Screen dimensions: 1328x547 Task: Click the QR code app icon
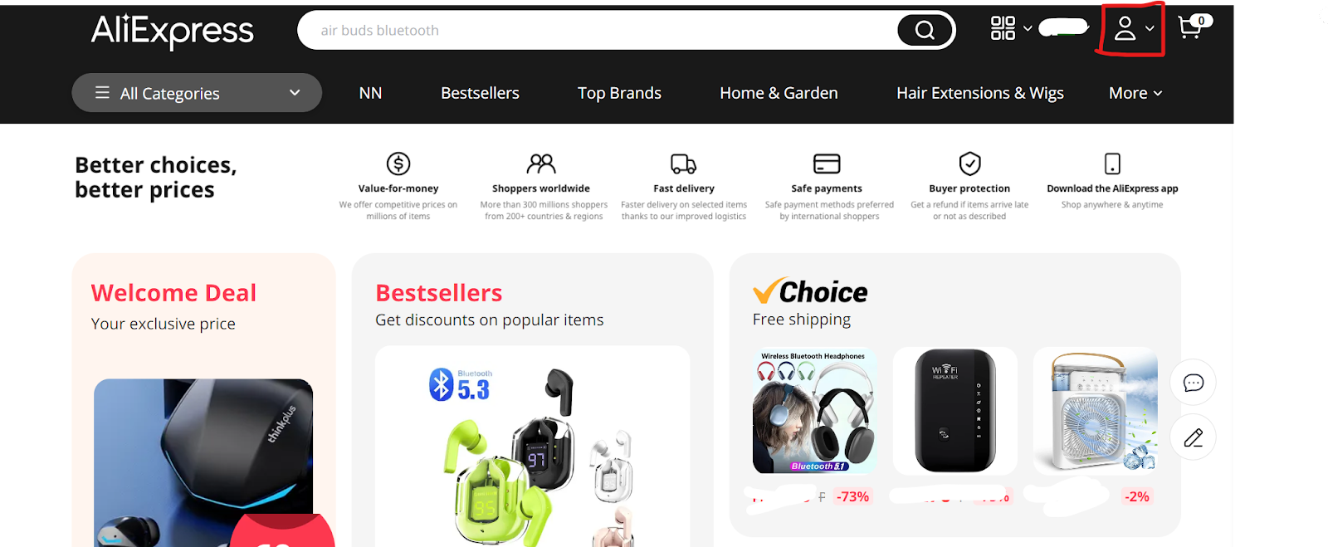[1003, 28]
